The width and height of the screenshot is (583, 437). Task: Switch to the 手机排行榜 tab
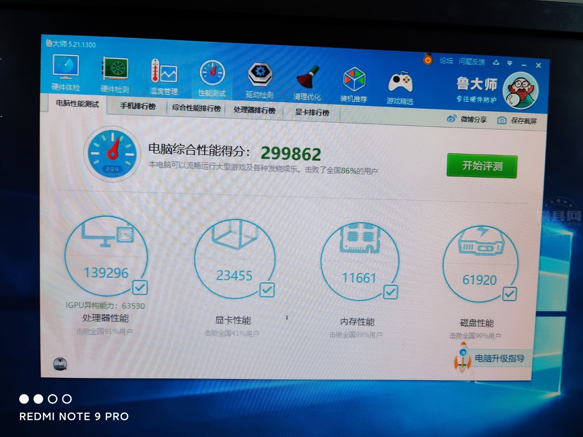pos(138,106)
